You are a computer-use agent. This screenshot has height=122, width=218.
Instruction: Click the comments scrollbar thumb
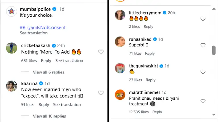pos(214,50)
